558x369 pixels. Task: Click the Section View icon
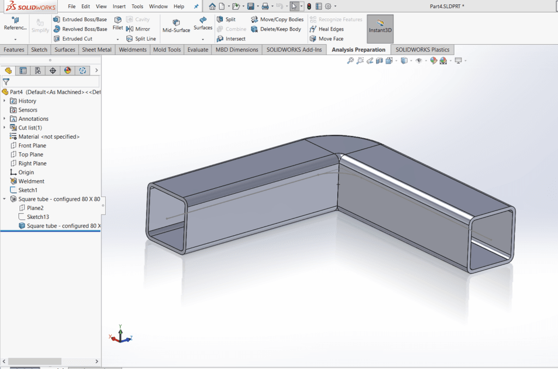click(379, 61)
